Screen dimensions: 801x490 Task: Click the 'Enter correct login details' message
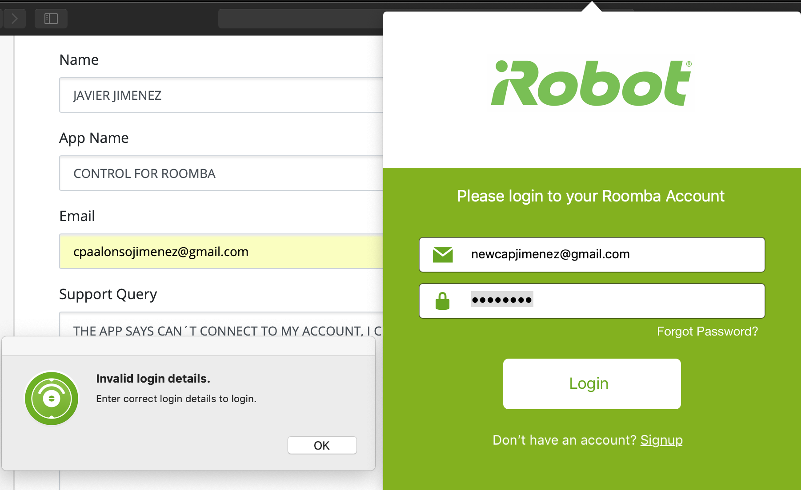pyautogui.click(x=176, y=399)
